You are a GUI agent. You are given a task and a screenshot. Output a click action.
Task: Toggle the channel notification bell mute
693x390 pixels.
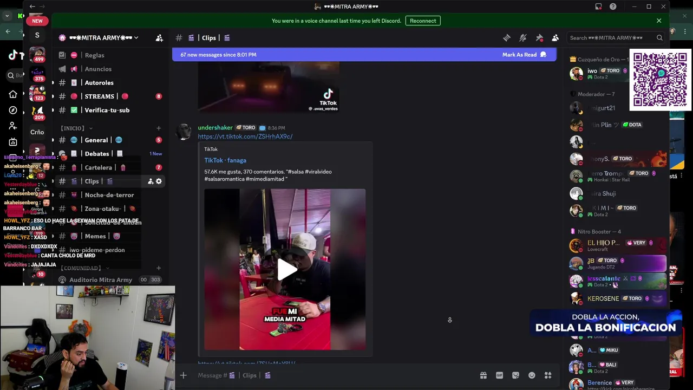(x=523, y=38)
